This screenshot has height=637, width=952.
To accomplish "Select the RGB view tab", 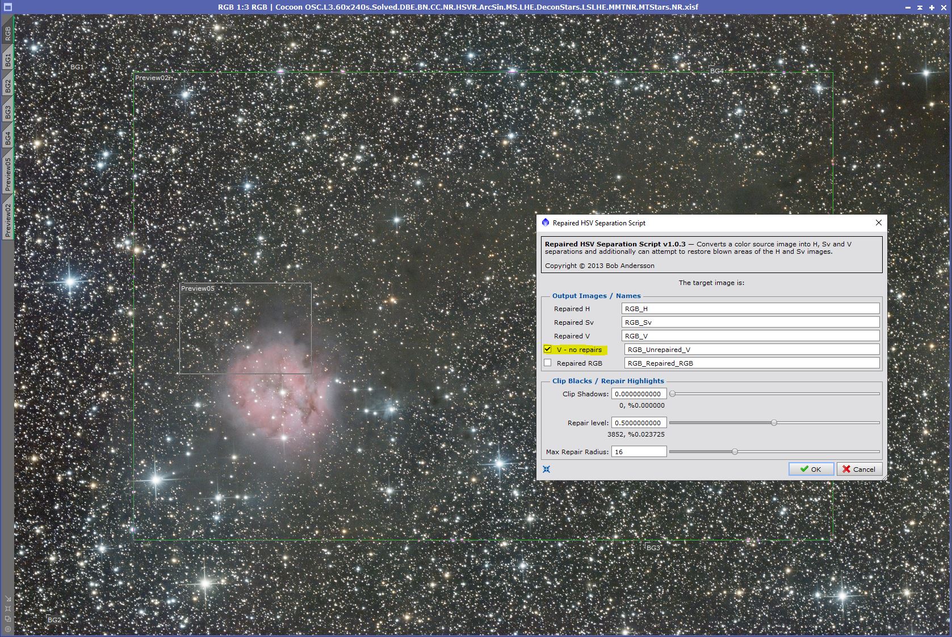I will coord(7,32).
